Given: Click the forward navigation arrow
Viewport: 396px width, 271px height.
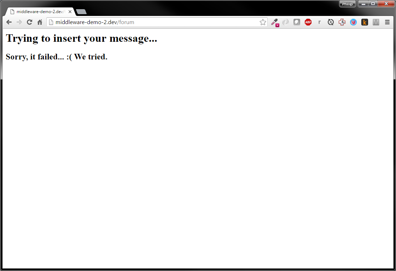Looking at the screenshot, I should pos(19,22).
